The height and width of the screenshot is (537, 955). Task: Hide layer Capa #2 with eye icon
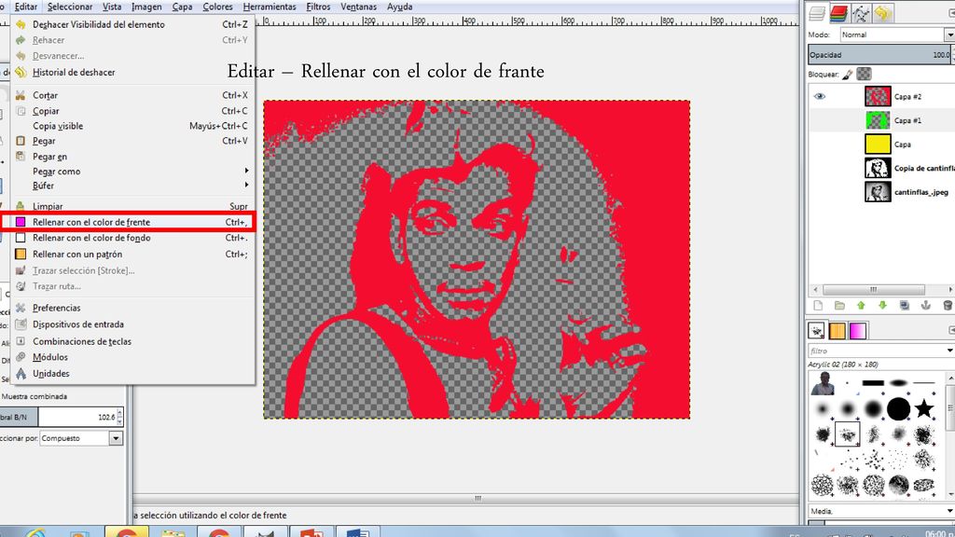(x=820, y=96)
